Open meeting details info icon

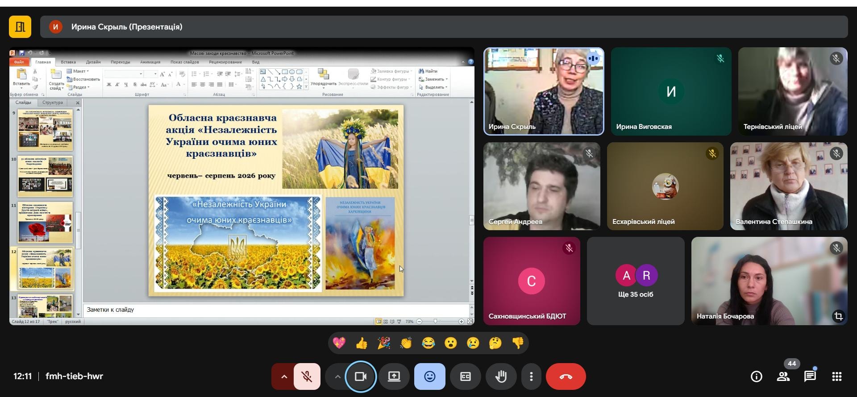click(x=756, y=376)
